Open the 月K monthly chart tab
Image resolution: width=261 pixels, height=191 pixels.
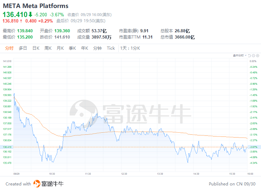pyautogui.click(x=60, y=48)
